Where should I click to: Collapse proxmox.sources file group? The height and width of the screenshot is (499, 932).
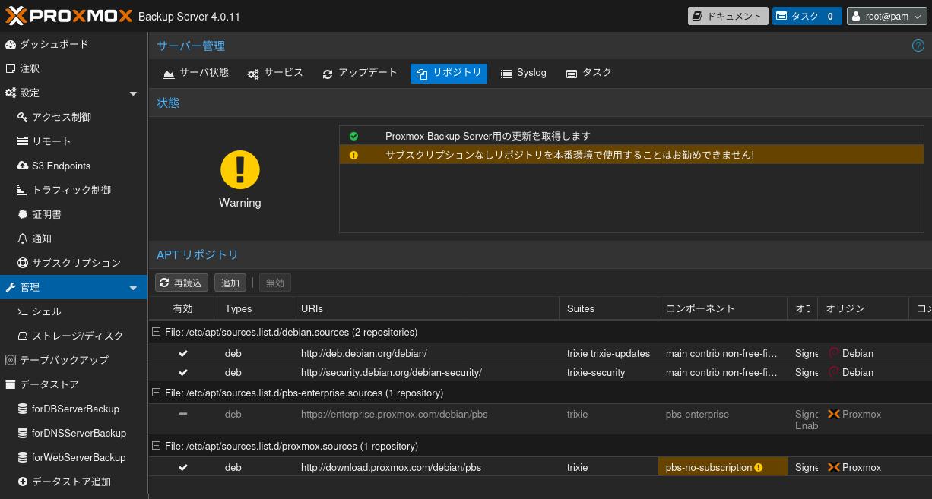point(157,446)
